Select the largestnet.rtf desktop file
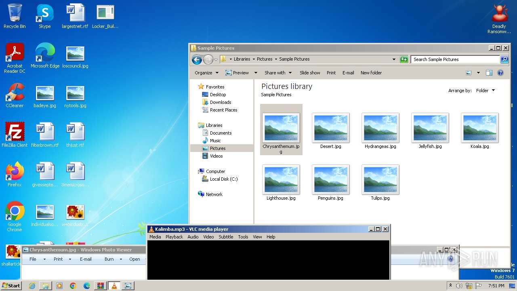The image size is (517, 291). click(75, 16)
